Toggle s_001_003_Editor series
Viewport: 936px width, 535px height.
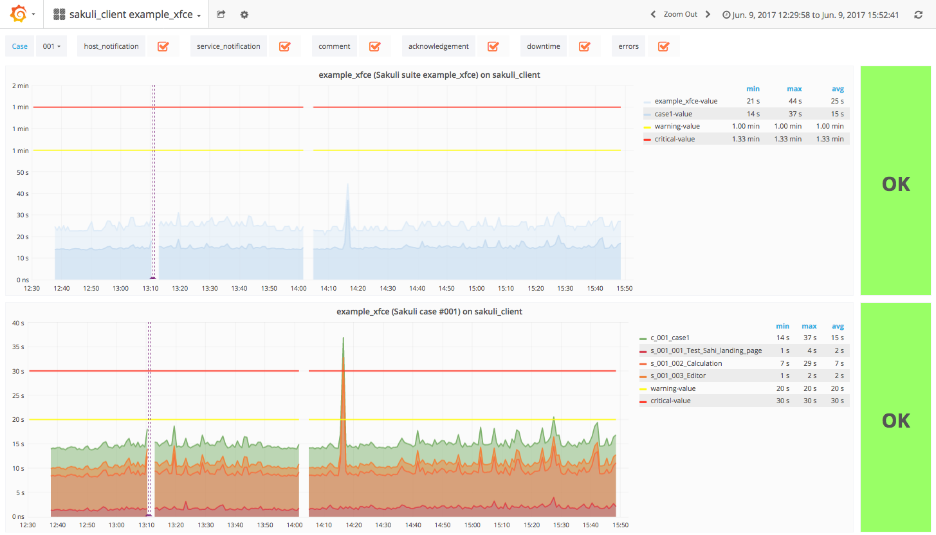point(677,376)
